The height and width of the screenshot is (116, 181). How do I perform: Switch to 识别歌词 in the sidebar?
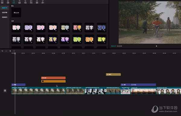(5, 17)
